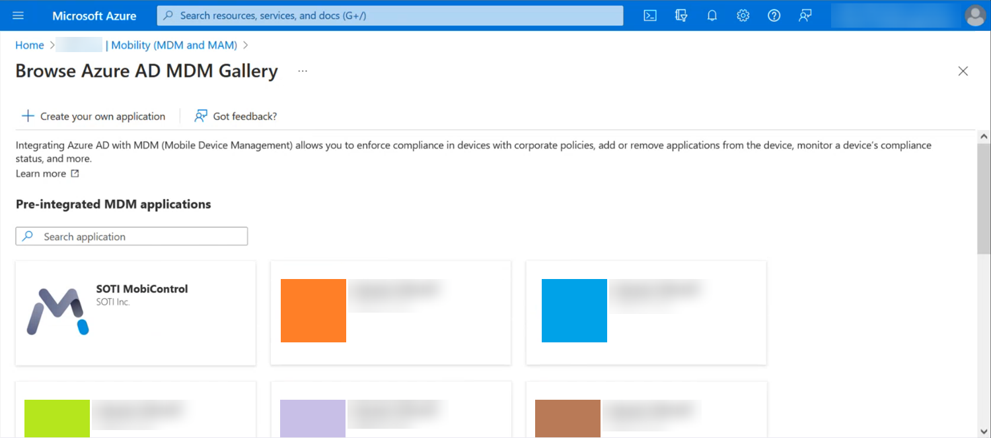
Task: Click the SOTI Inc. publisher text
Action: 113,302
